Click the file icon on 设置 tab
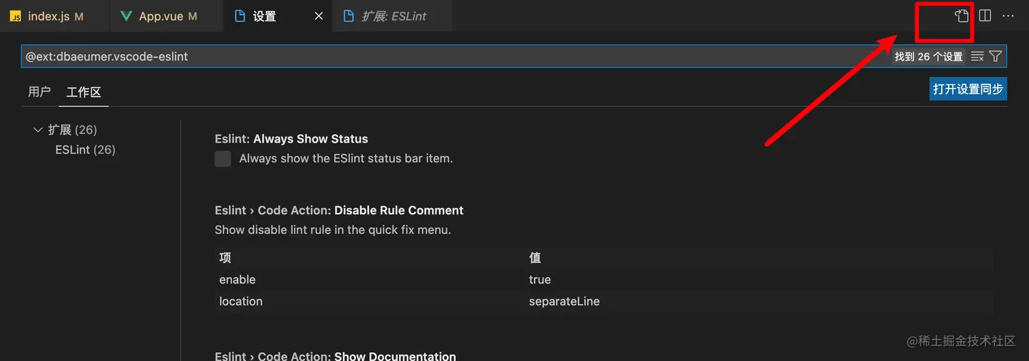Image resolution: width=1029 pixels, height=361 pixels. (240, 16)
